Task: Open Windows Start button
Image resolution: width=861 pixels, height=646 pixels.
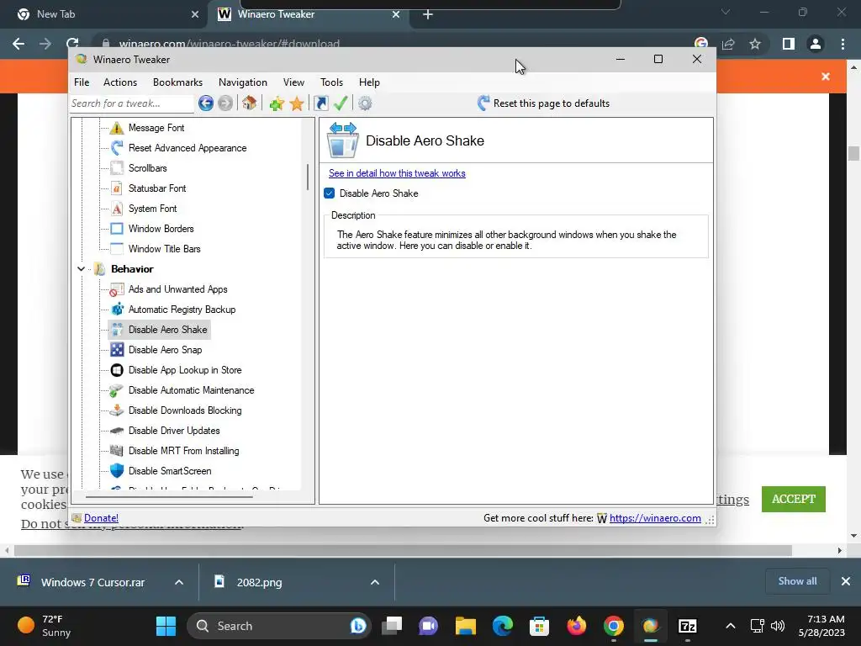Action: coord(166,626)
